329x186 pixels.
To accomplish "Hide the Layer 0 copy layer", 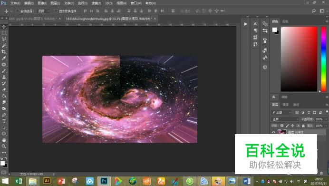I will click(x=273, y=132).
